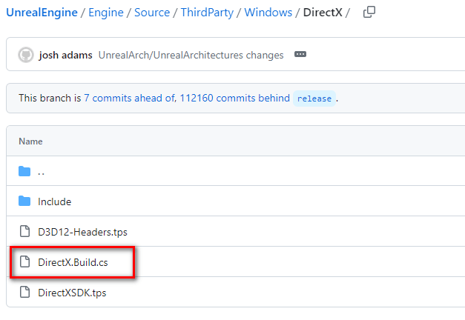Open the Include folder
Viewport: 465px width, 320px height.
pos(55,201)
